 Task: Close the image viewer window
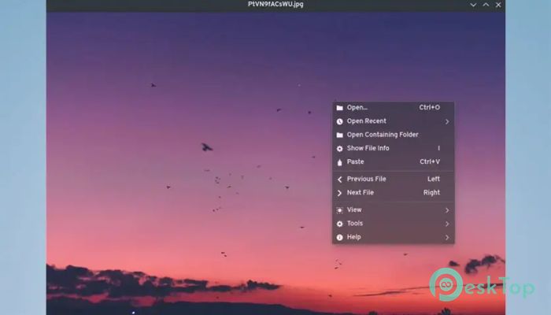click(x=498, y=5)
